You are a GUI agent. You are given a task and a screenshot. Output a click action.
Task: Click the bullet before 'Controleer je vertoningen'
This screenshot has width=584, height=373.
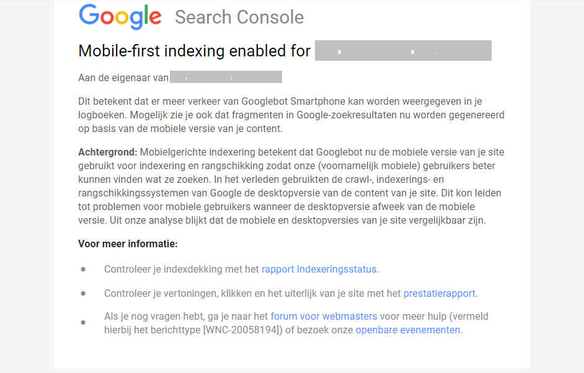(x=83, y=293)
